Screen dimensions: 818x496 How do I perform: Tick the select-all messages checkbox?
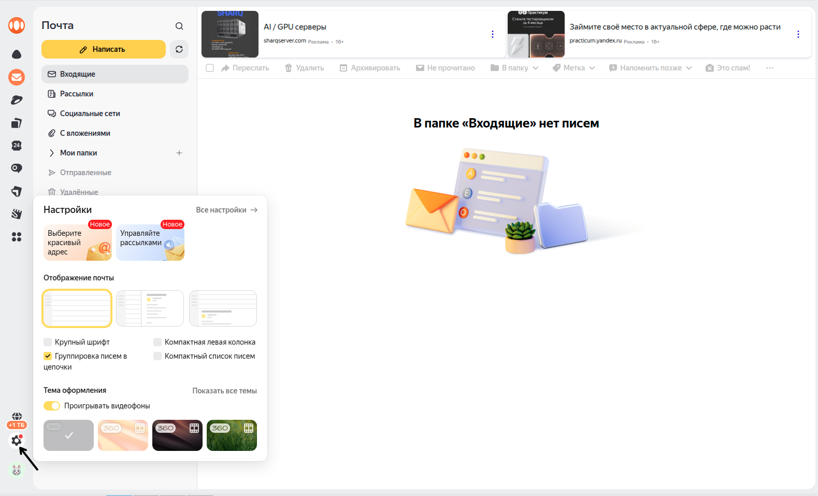pyautogui.click(x=210, y=68)
